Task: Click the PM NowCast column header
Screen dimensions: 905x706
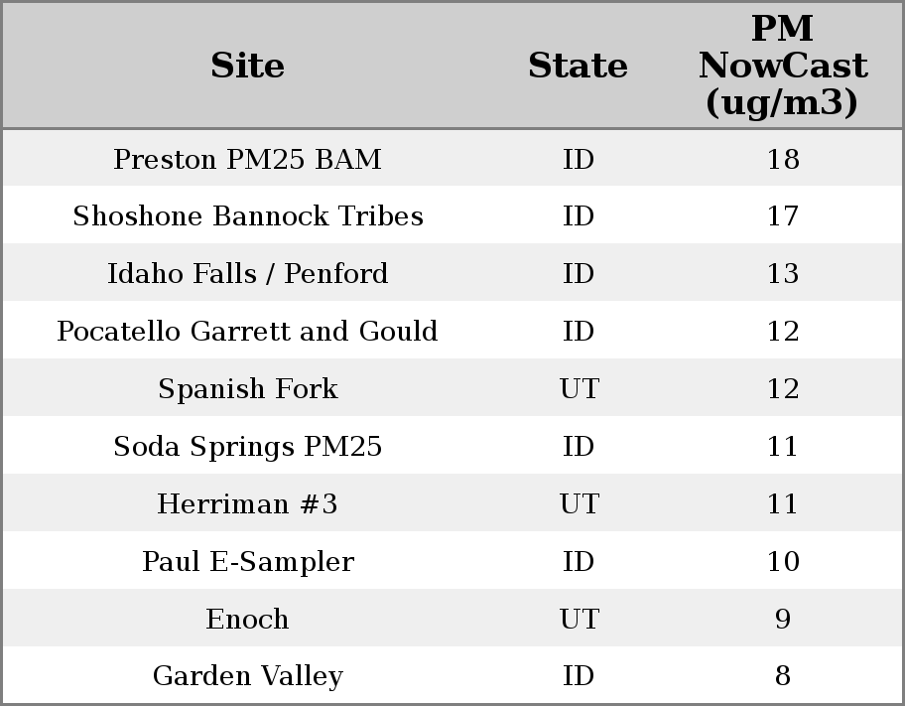Action: tap(782, 66)
